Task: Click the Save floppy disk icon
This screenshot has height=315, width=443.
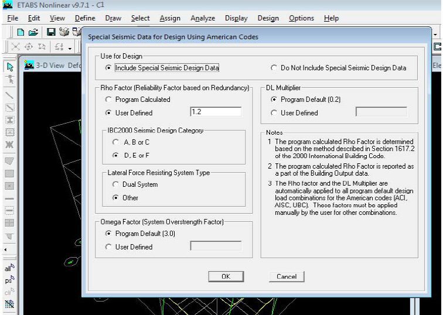Action: pos(51,32)
